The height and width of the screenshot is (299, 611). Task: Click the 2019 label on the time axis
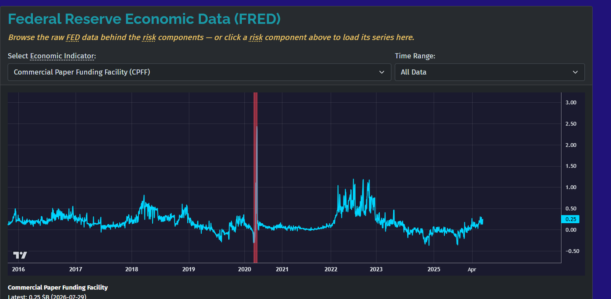point(189,269)
